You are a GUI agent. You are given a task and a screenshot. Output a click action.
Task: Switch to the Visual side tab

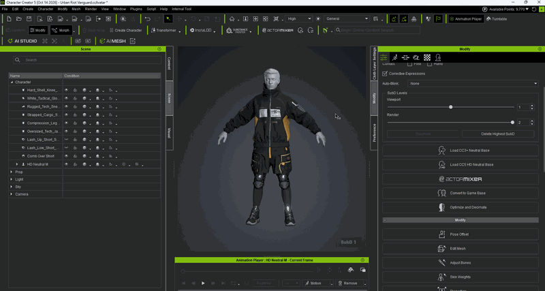click(170, 133)
